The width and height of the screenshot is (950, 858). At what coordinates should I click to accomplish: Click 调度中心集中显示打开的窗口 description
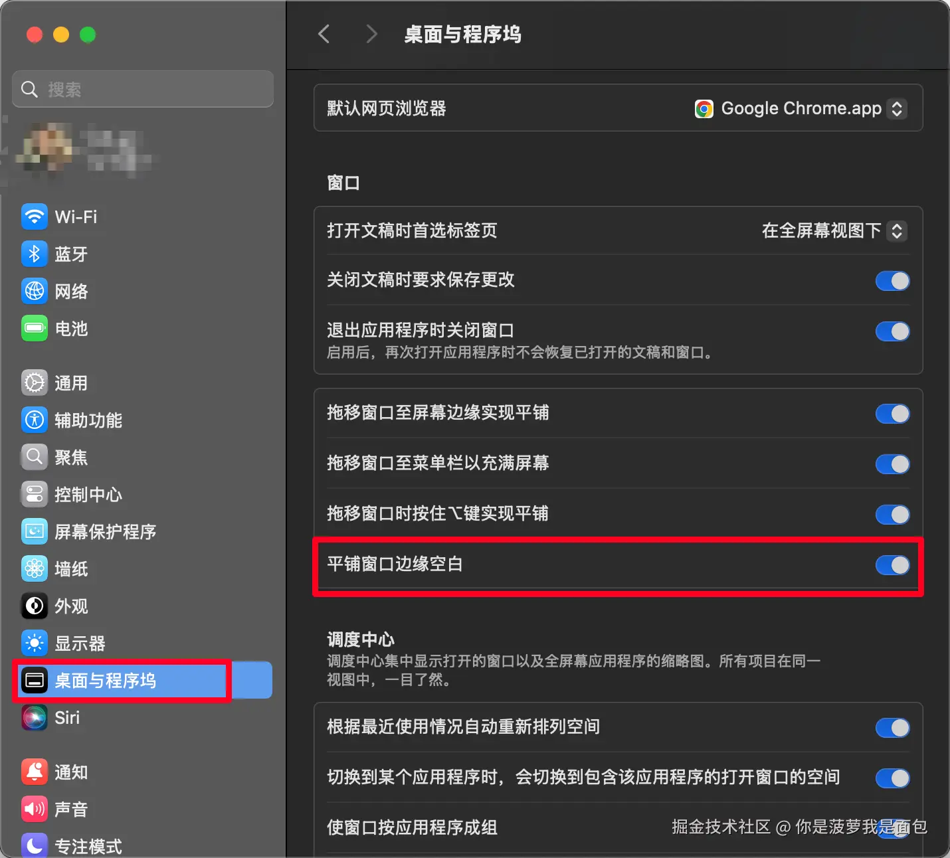(573, 670)
